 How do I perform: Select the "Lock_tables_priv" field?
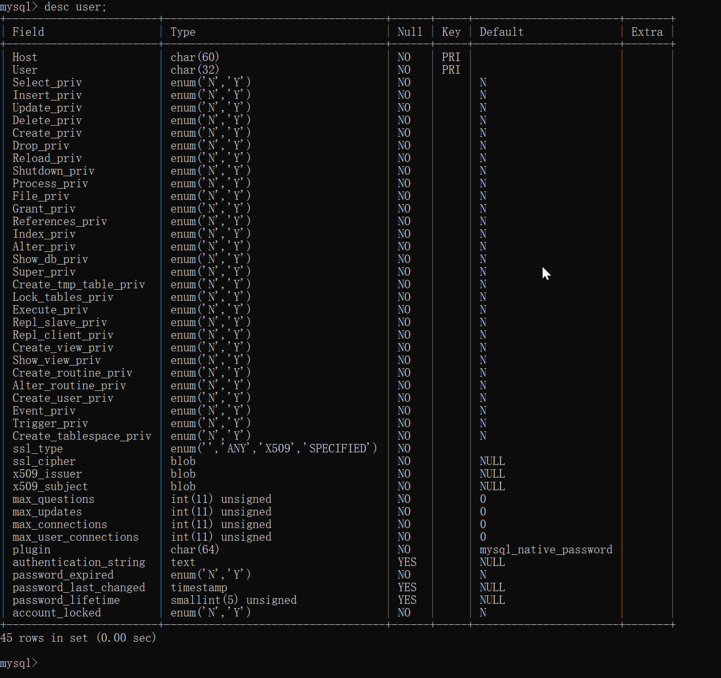(63, 297)
